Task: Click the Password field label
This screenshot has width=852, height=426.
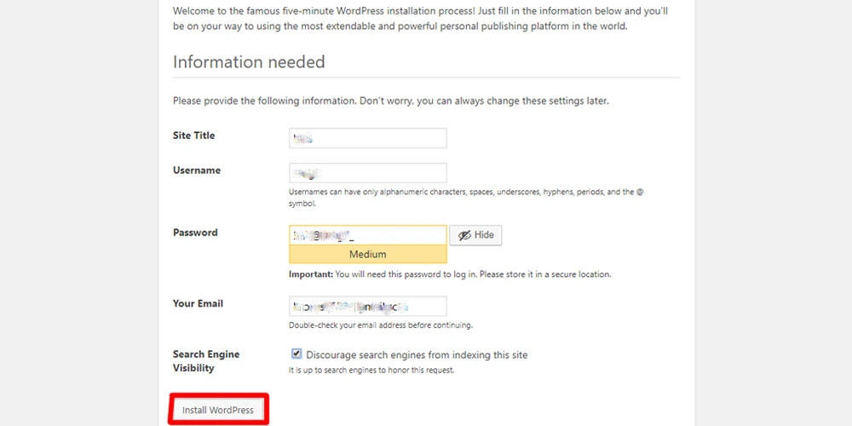Action: click(x=195, y=232)
